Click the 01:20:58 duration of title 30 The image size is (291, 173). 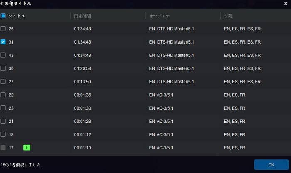pos(83,68)
